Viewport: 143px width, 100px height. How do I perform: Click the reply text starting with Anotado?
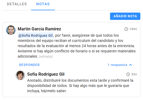pos(80,86)
